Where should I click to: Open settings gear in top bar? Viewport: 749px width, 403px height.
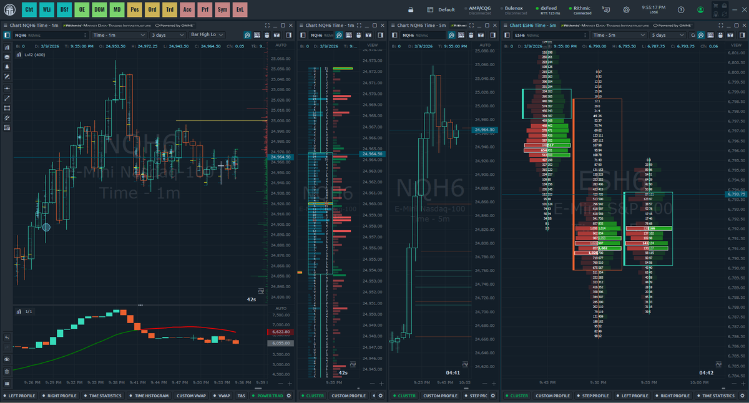point(627,10)
